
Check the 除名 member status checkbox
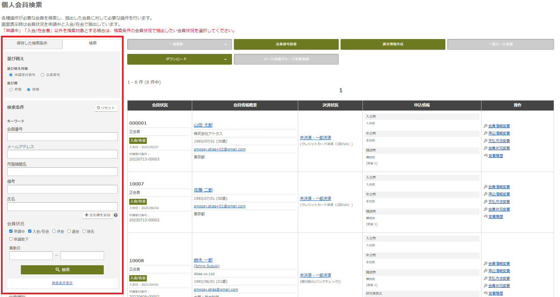pyautogui.click(x=84, y=231)
